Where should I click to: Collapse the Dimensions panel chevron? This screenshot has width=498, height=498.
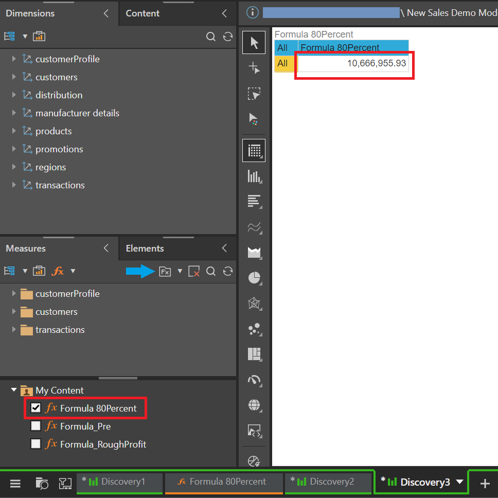click(106, 13)
